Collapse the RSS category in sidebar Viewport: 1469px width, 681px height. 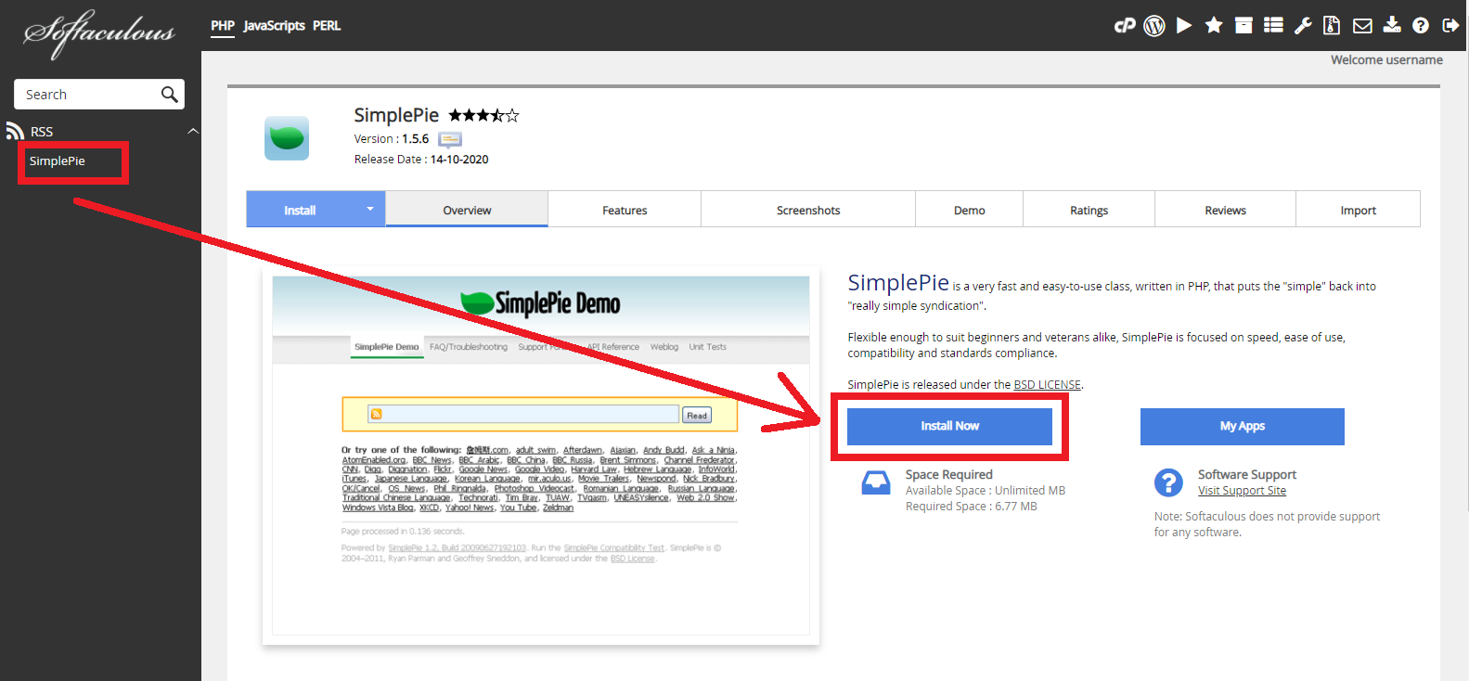pyautogui.click(x=193, y=132)
